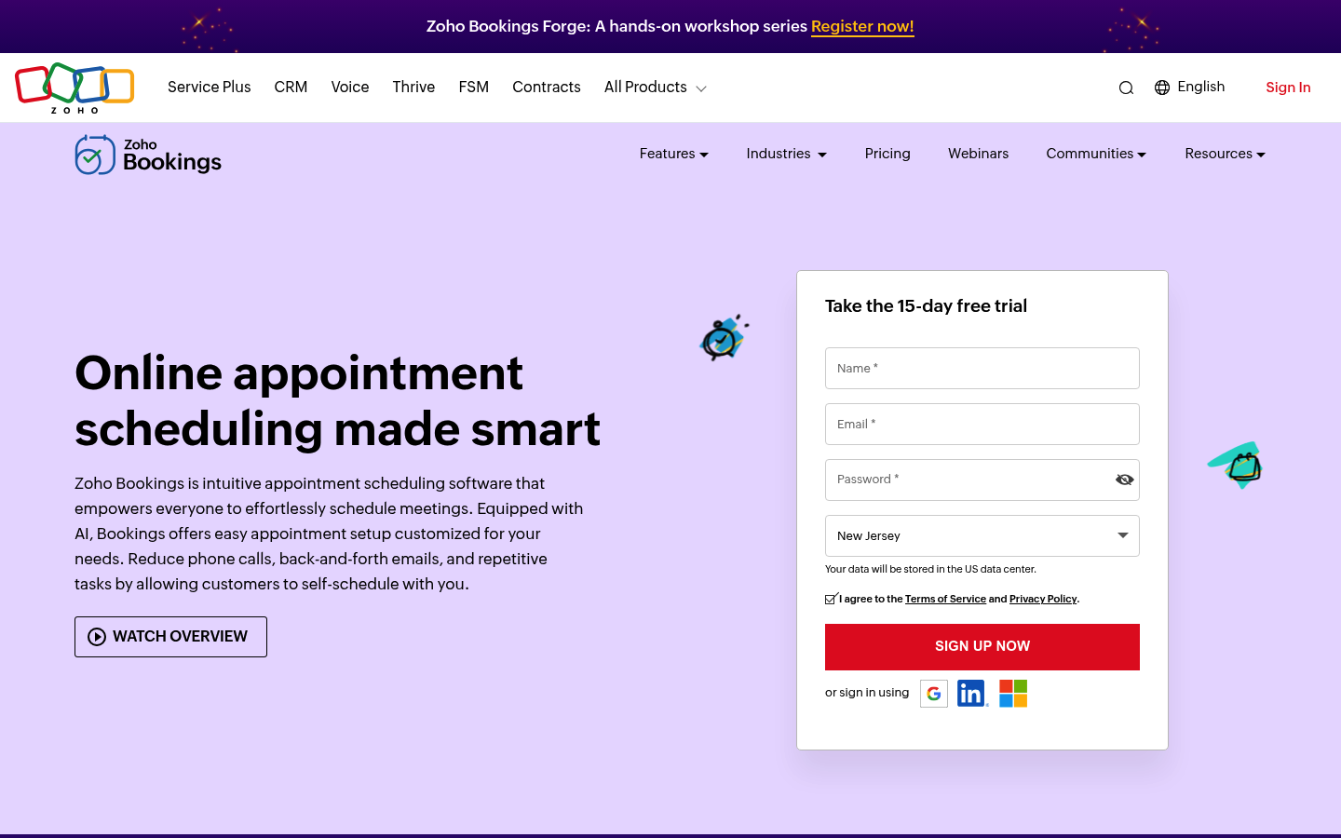The width and height of the screenshot is (1341, 838).
Task: Click the Resources menu expander arrow
Action: tap(1261, 155)
